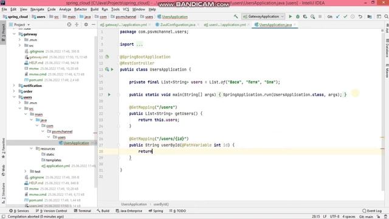389x219 pixels.
Task: Expand folded import block on line 3
Action: pyautogui.click(x=139, y=44)
